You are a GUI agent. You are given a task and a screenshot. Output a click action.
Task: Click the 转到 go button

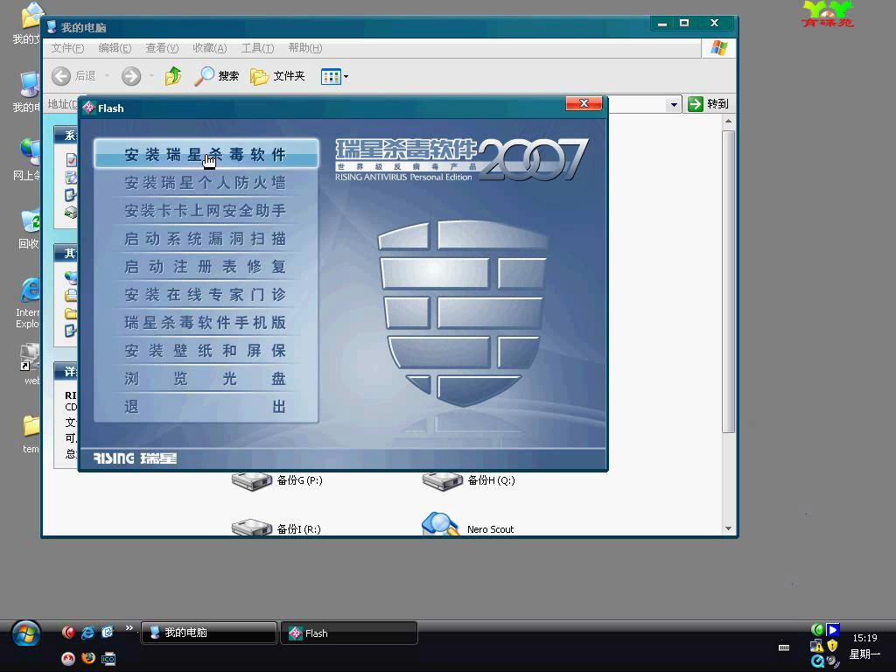709,104
